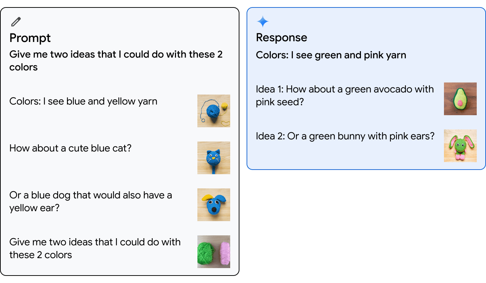Open the blue crochet cat image
Viewport: 486px width, 283px height.
pos(213,158)
